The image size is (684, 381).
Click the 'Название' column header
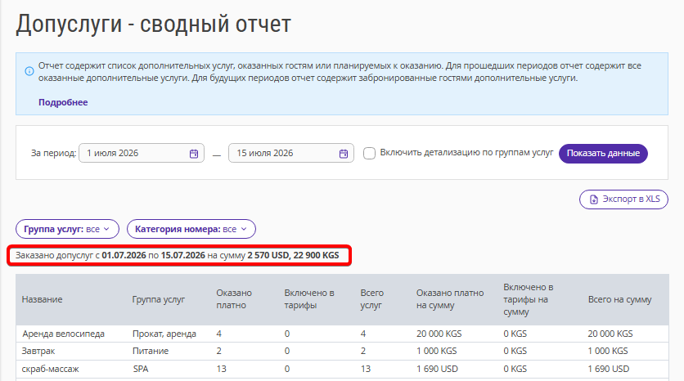pyautogui.click(x=42, y=299)
